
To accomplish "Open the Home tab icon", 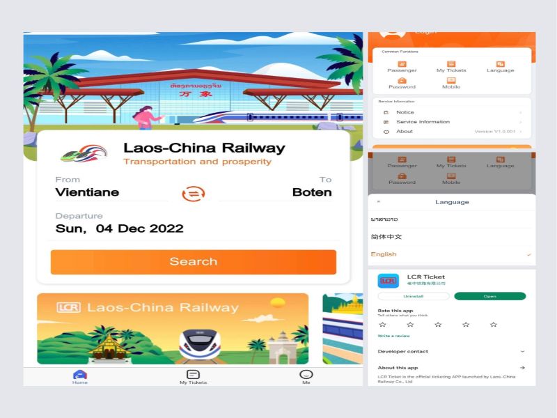I will point(80,375).
